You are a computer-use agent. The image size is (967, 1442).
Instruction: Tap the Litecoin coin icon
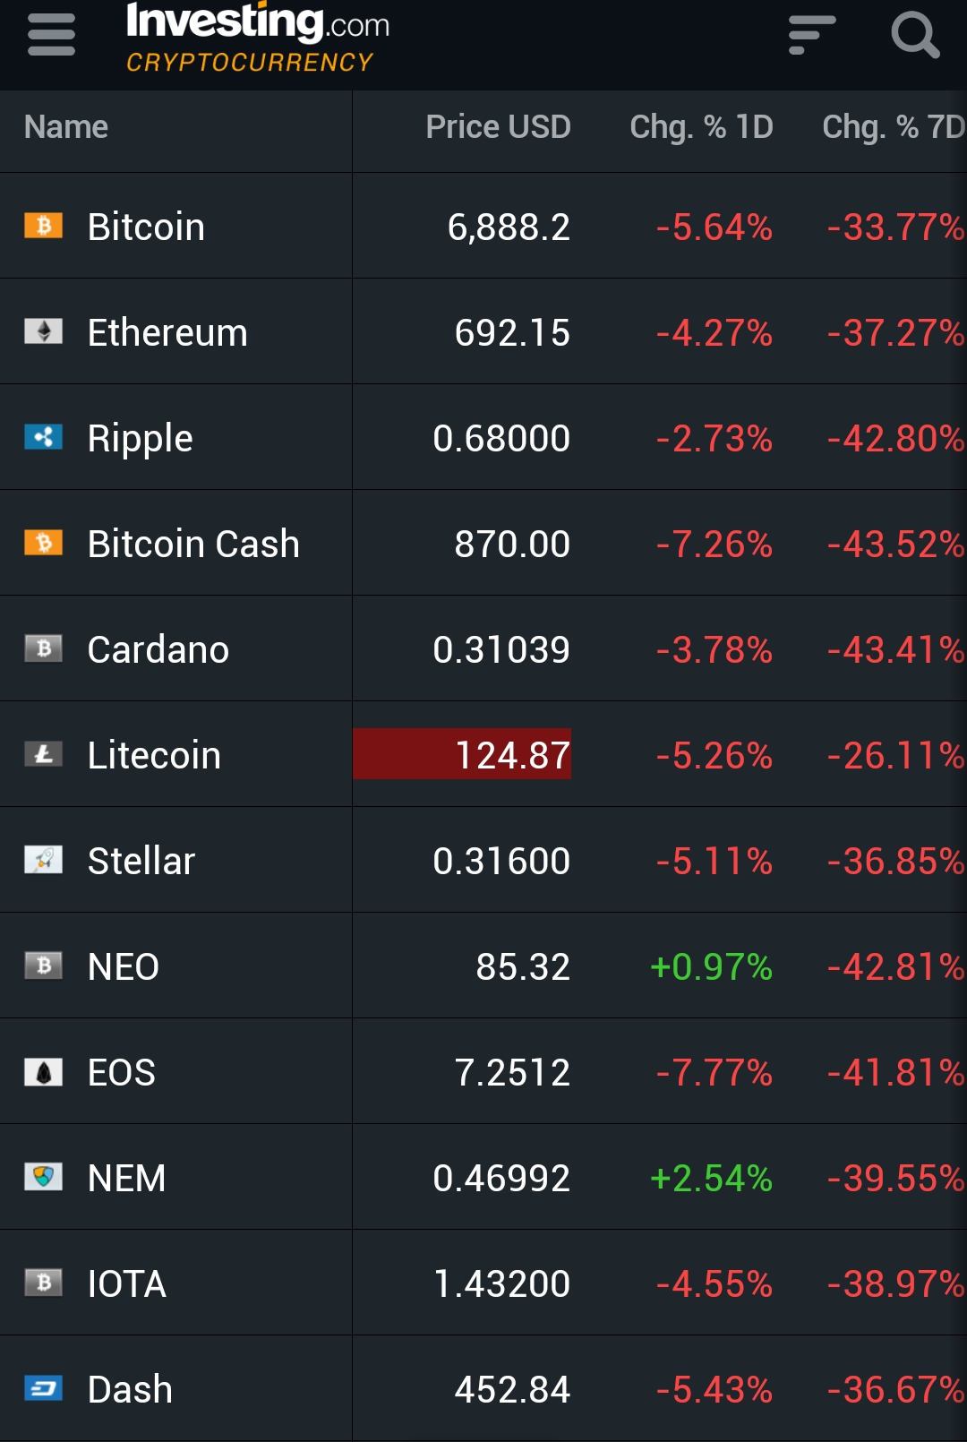tap(43, 754)
